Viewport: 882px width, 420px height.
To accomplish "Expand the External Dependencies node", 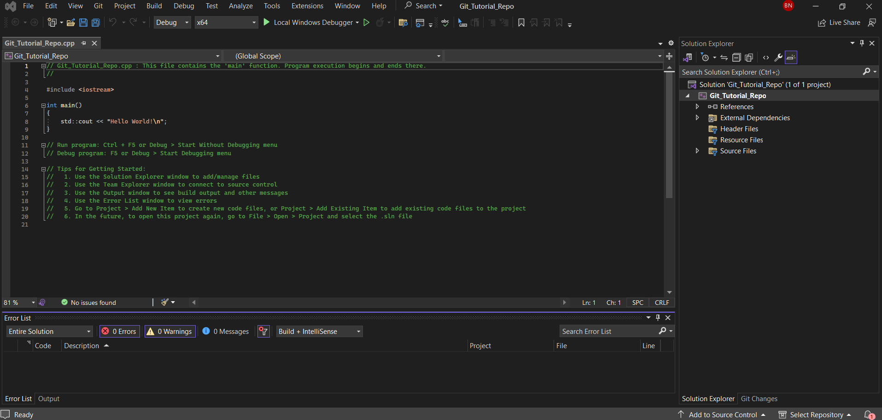I will point(697,117).
